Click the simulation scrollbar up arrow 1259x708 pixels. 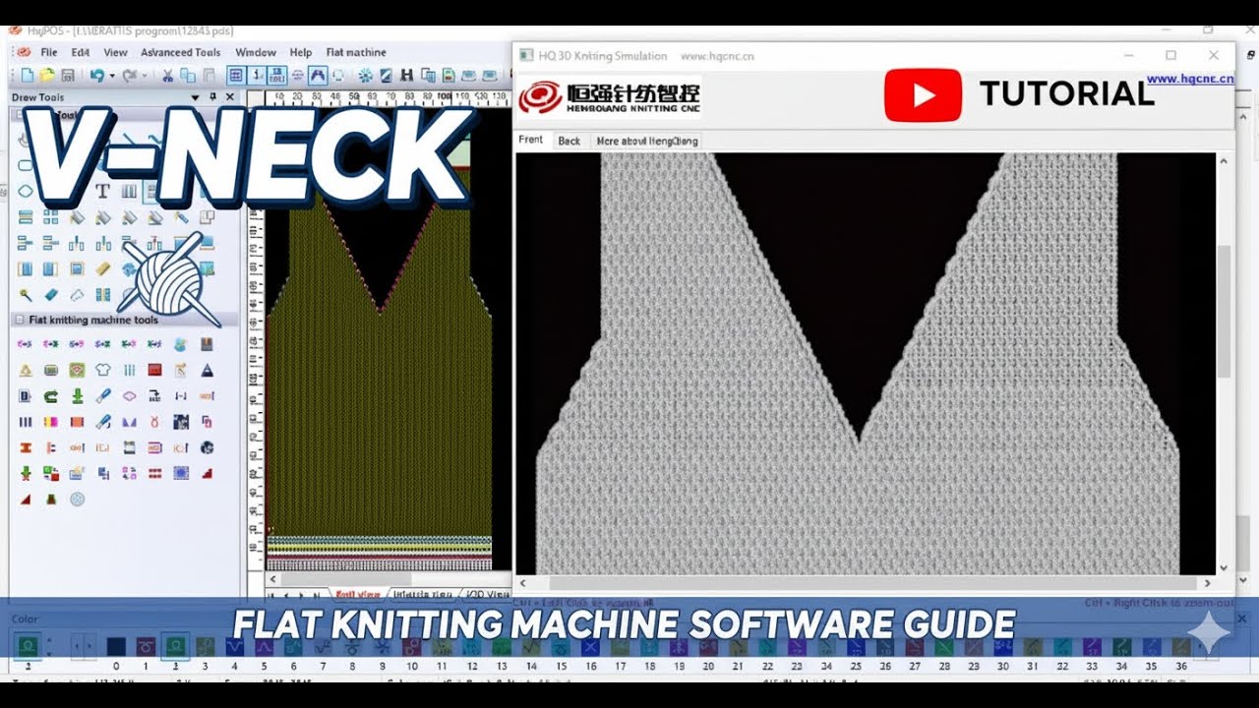pos(1224,160)
